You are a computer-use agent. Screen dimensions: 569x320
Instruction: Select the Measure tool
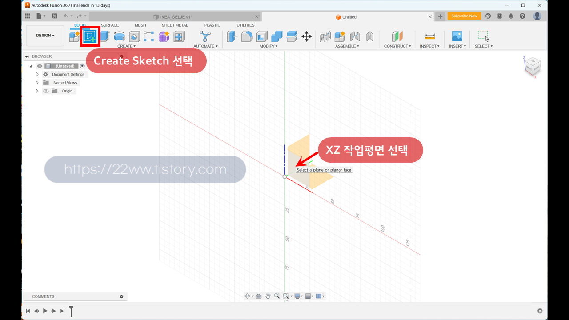[429, 36]
